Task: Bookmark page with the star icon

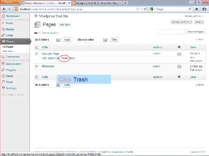Action: coord(137,9)
